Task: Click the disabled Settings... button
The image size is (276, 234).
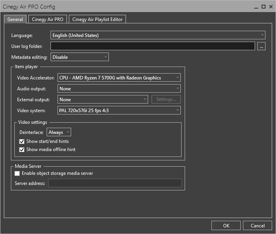Action: pos(166,99)
